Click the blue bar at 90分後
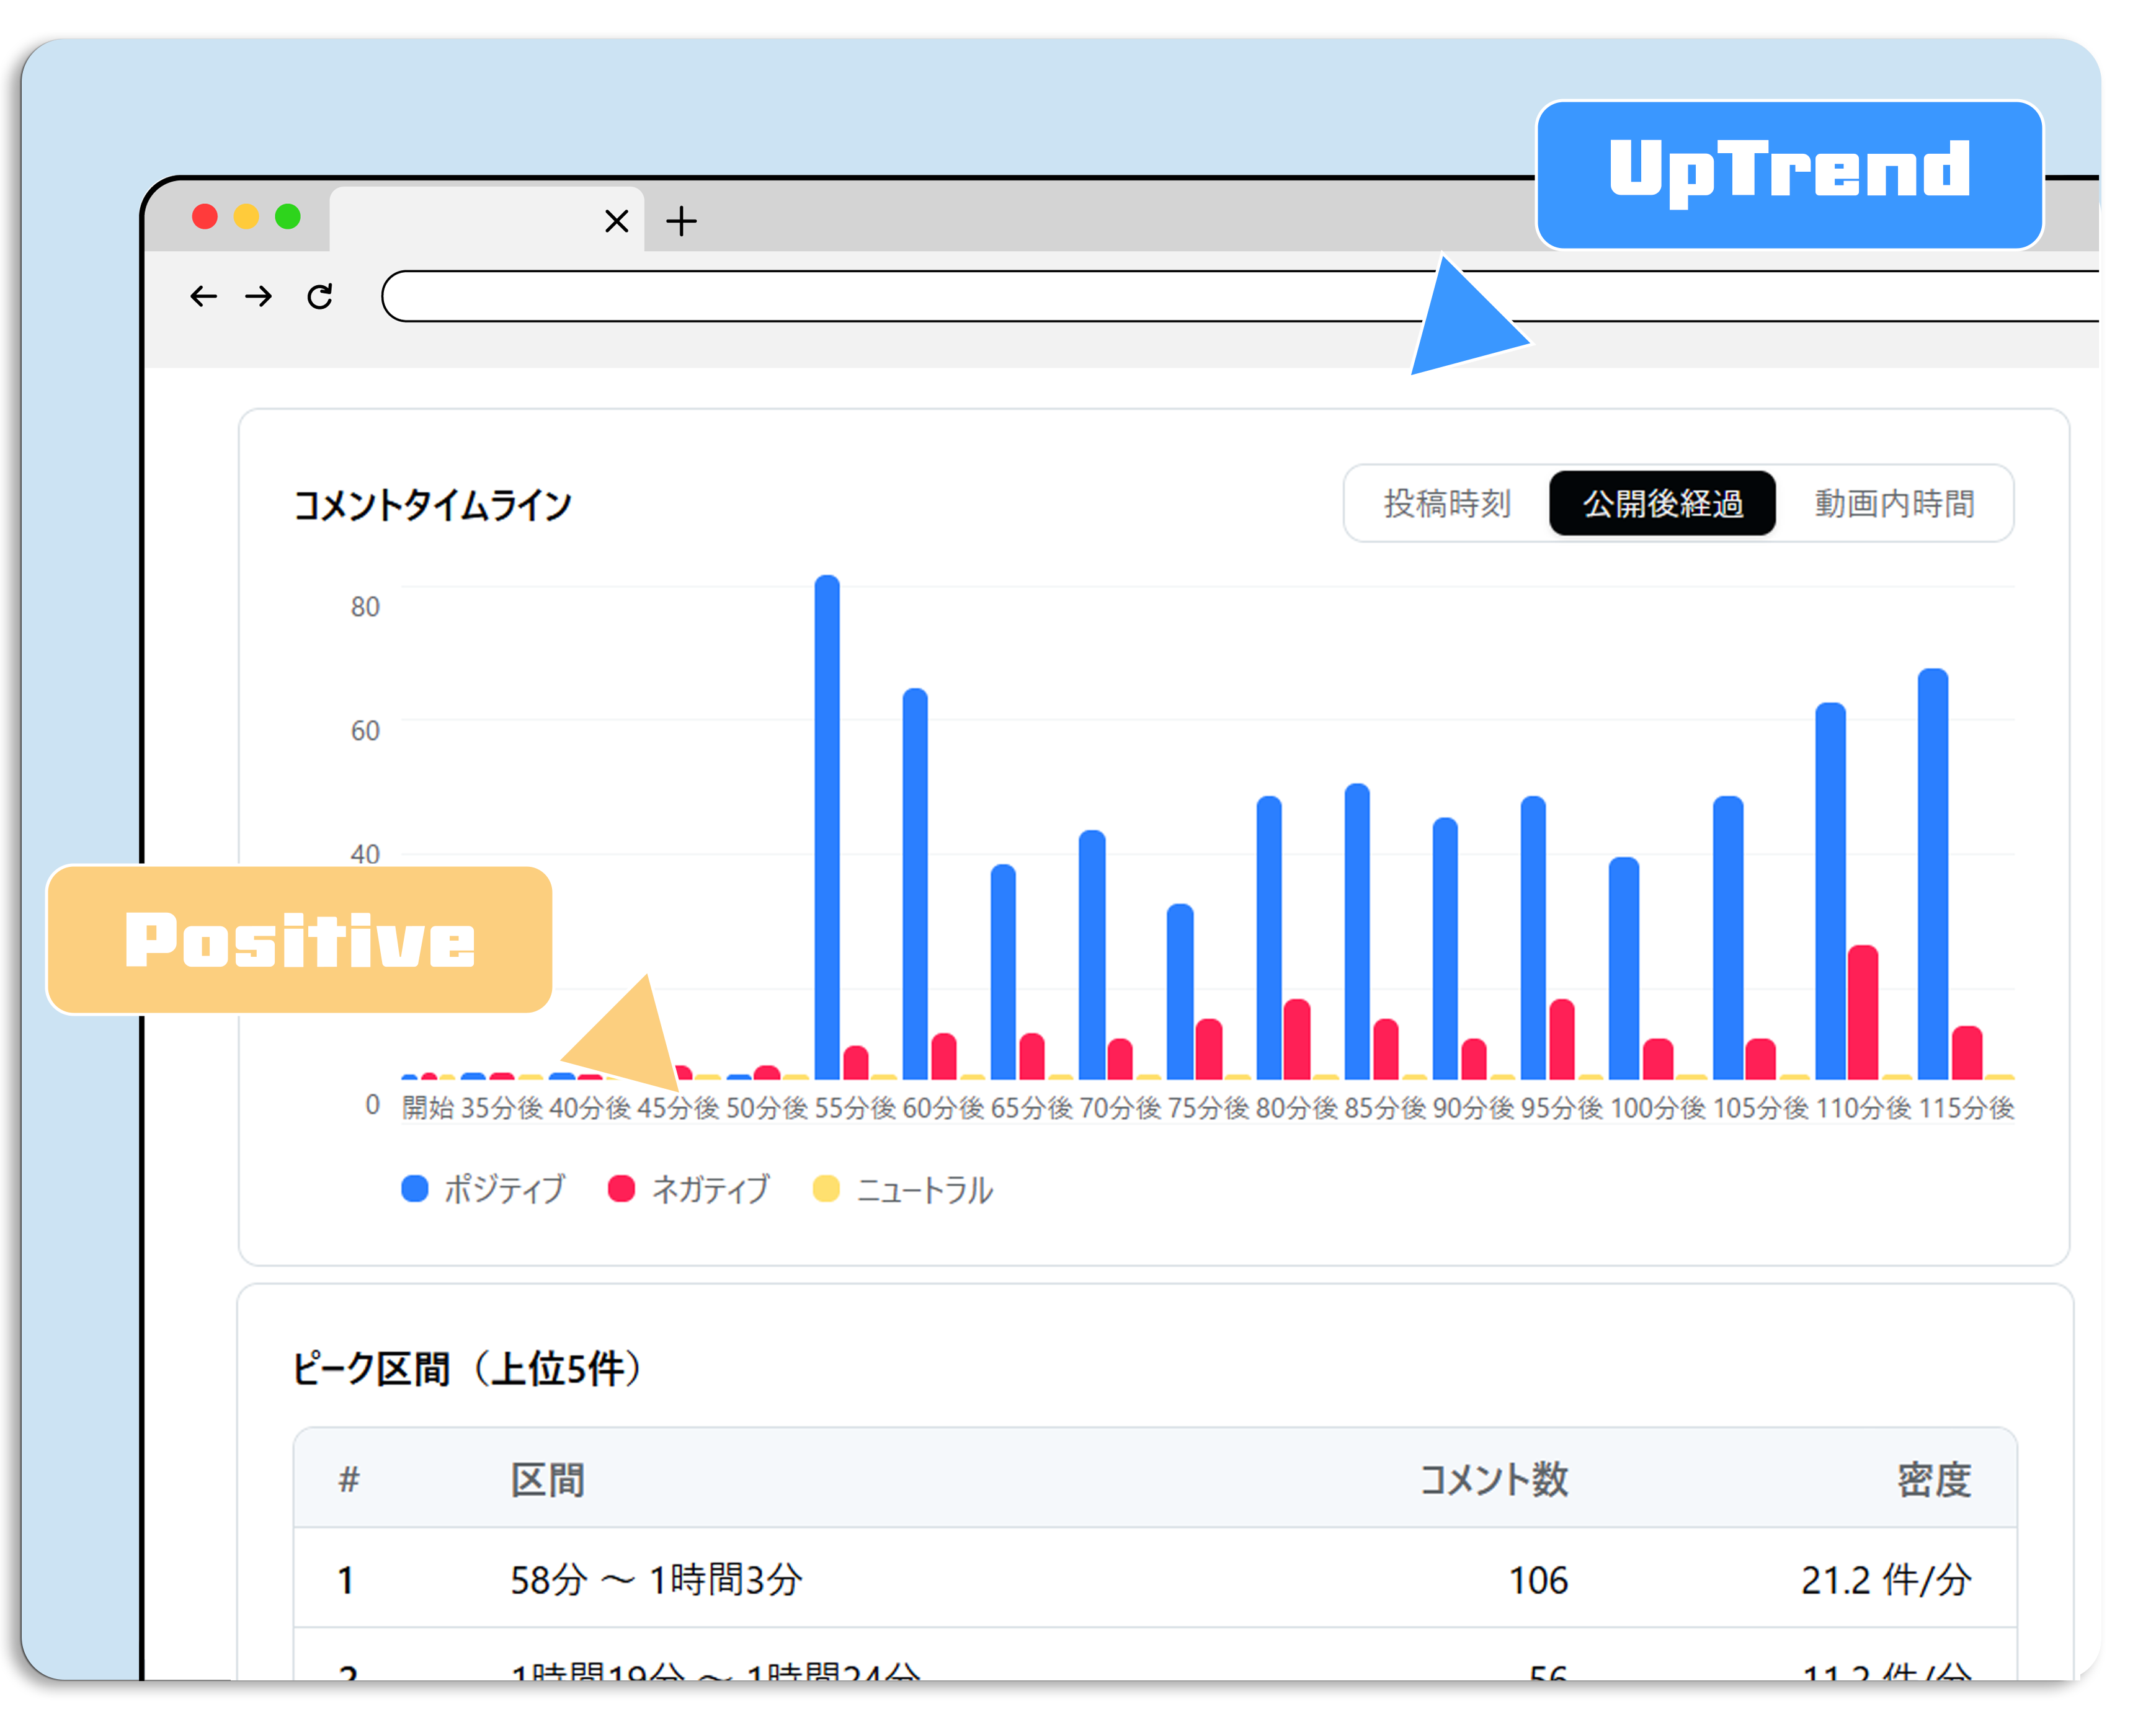Viewport: 2156px width, 1730px height. click(x=1445, y=949)
